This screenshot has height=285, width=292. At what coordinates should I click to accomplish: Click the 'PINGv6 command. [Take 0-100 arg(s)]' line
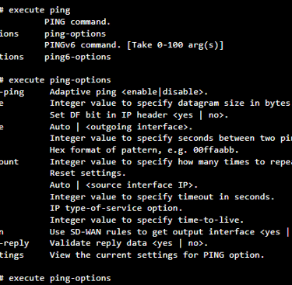tap(134, 45)
